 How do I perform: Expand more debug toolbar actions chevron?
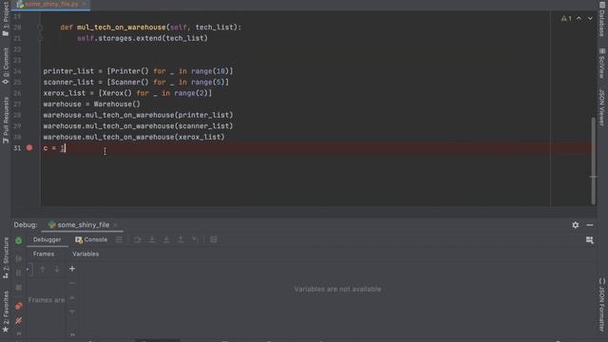(x=19, y=333)
